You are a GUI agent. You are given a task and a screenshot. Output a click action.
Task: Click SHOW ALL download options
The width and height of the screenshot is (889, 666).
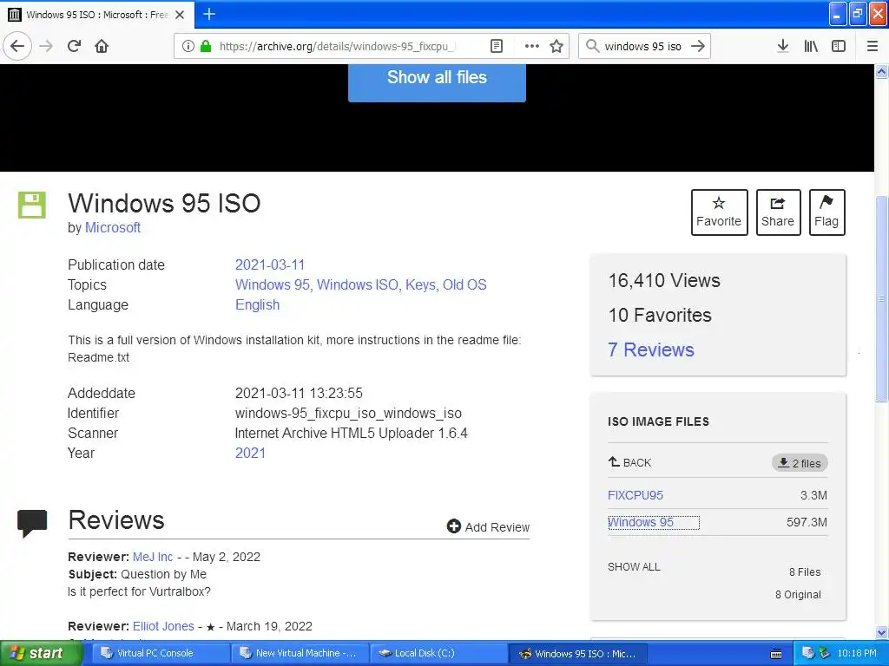(x=634, y=567)
